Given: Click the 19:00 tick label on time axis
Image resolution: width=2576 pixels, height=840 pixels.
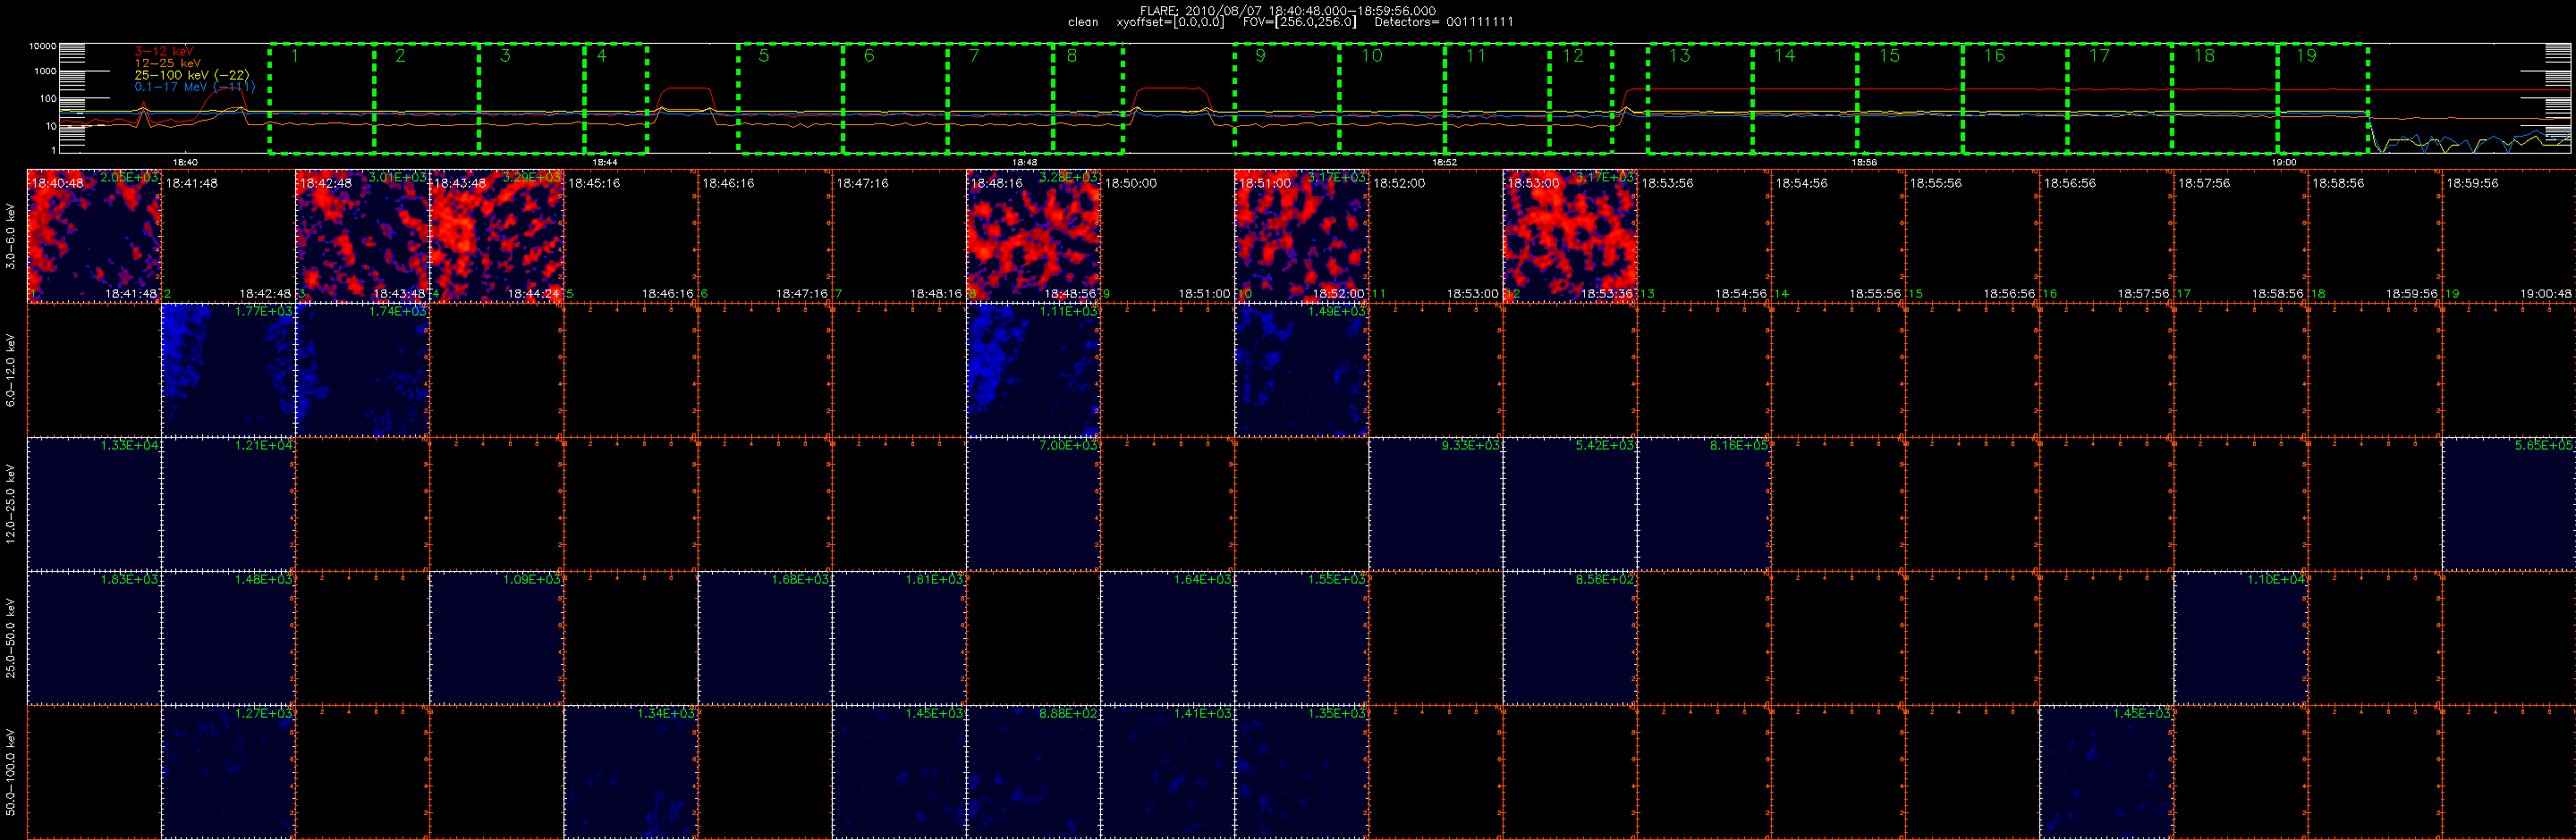Looking at the screenshot, I should [x=2284, y=162].
